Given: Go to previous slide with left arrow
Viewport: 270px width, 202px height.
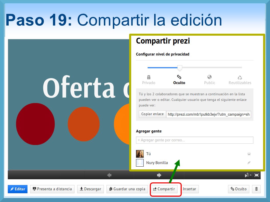Looking at the screenshot, I should tap(109, 175).
